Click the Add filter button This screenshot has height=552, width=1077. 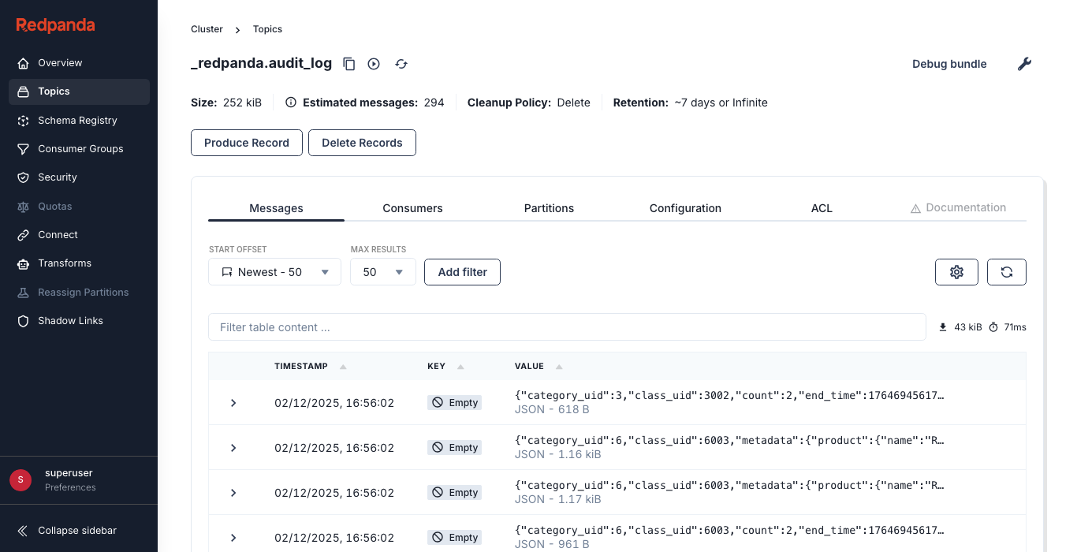point(462,271)
